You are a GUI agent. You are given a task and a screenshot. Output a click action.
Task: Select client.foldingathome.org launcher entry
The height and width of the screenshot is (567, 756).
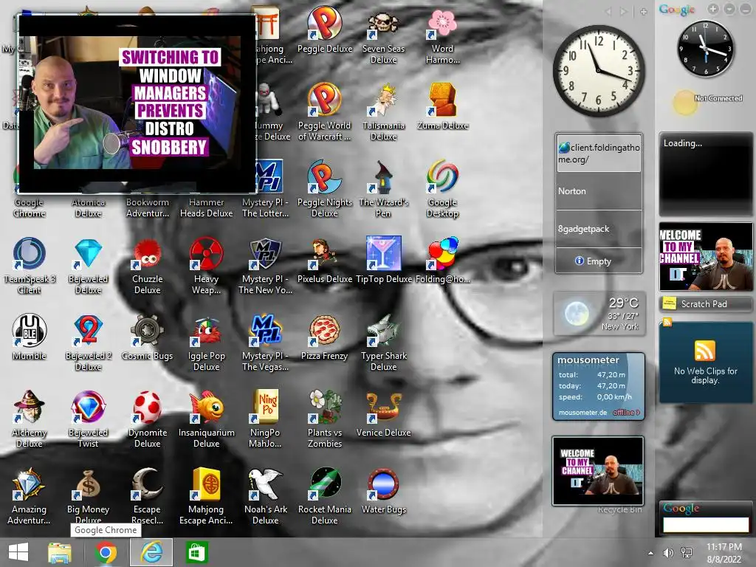599,154
